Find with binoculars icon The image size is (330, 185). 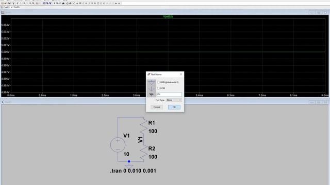(x=63, y=4)
